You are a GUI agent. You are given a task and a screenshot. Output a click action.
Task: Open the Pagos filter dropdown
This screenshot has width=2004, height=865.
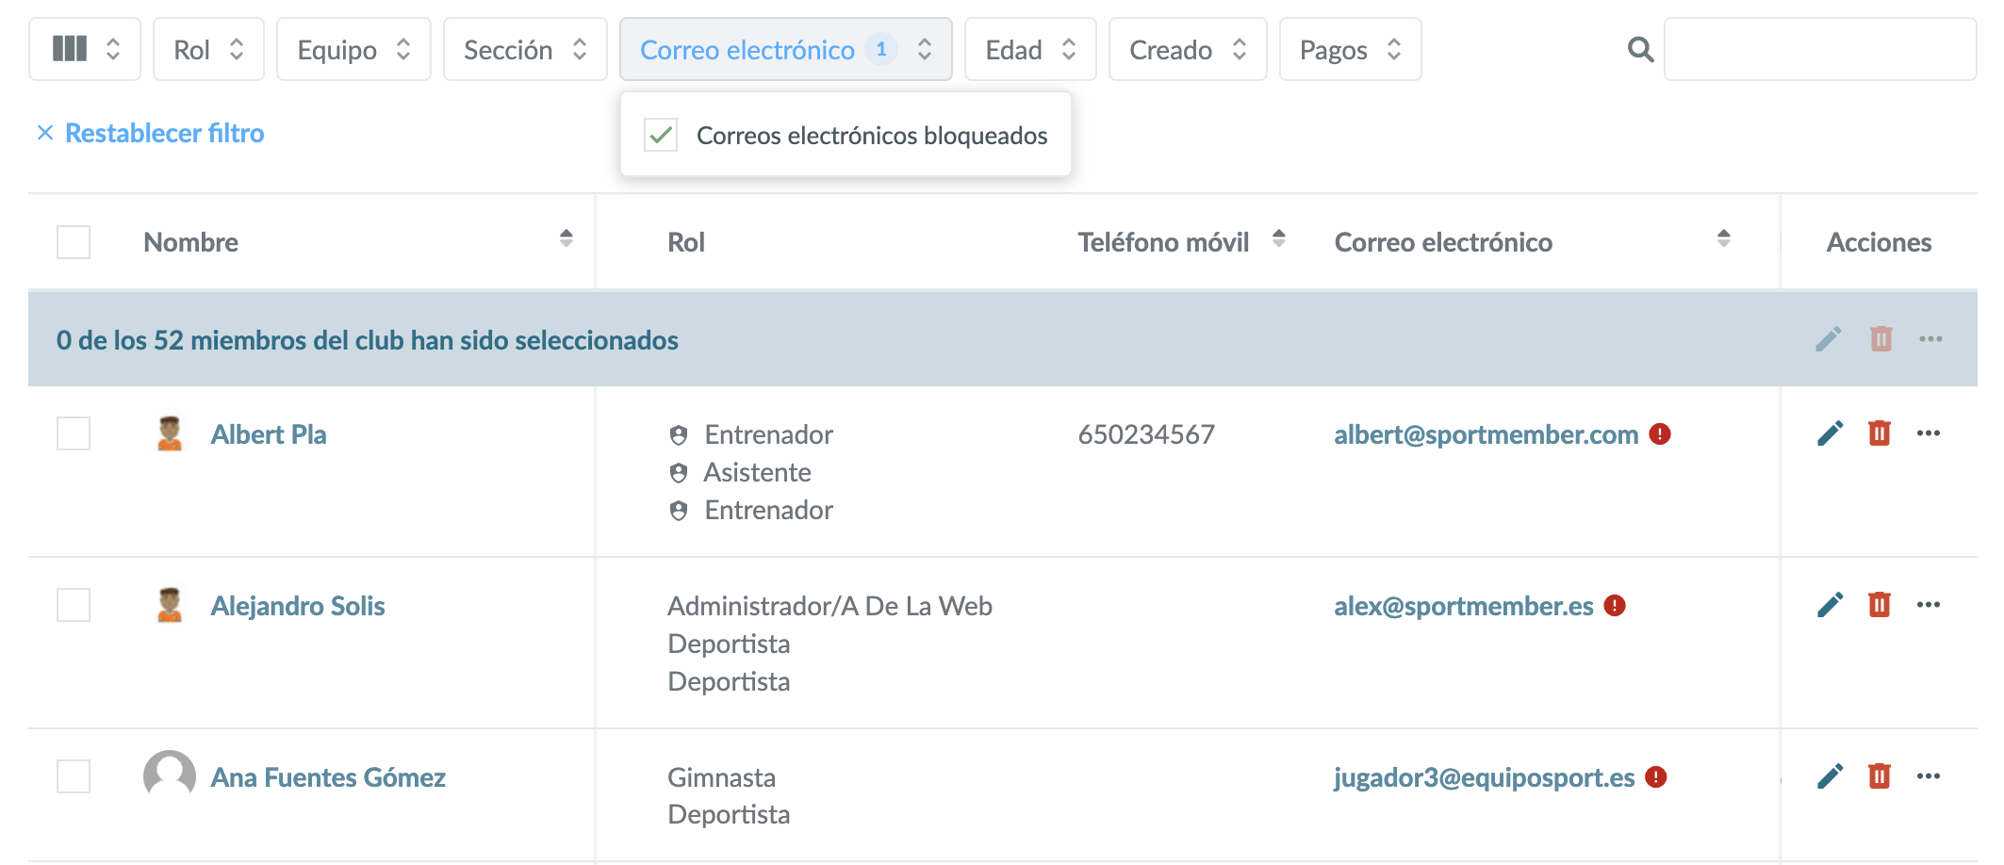tap(1350, 50)
